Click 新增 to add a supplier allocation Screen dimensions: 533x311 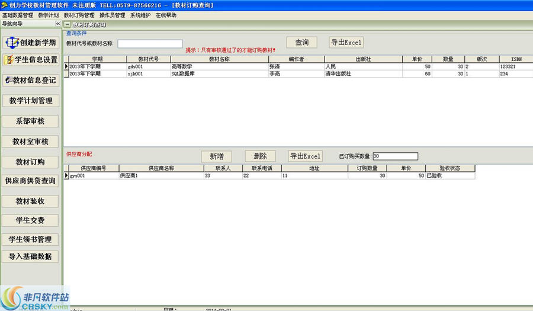(x=217, y=156)
